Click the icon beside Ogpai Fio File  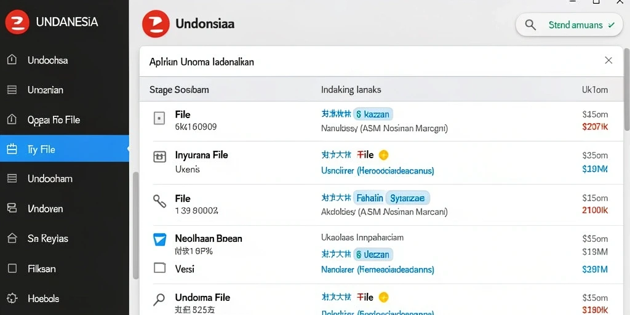point(12,119)
